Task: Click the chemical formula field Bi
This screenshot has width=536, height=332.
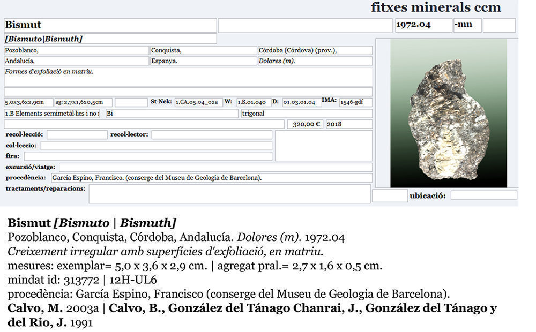Action: click(x=172, y=114)
